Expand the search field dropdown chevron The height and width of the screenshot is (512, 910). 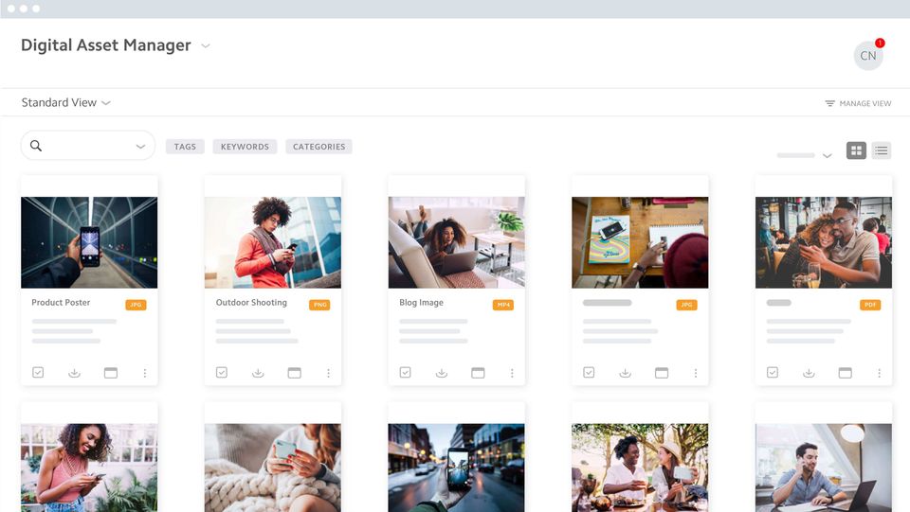pyautogui.click(x=140, y=147)
